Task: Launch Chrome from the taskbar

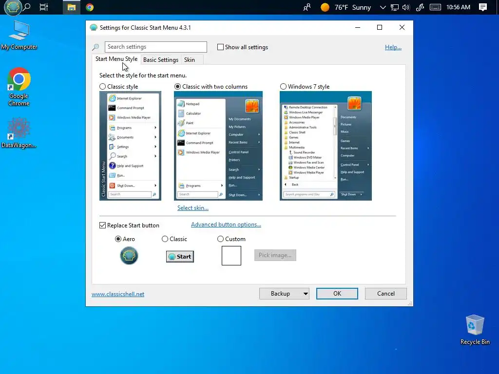Action: (90, 7)
